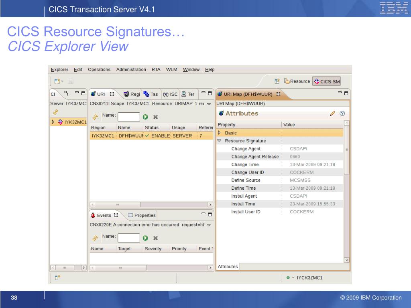Clear the Events name filter X icon
Screen dimensions: 411x308
155,238
